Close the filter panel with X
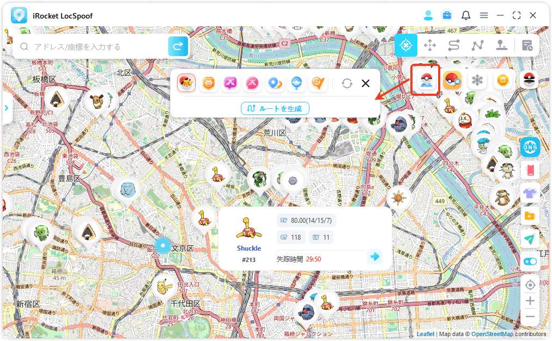 coord(366,83)
